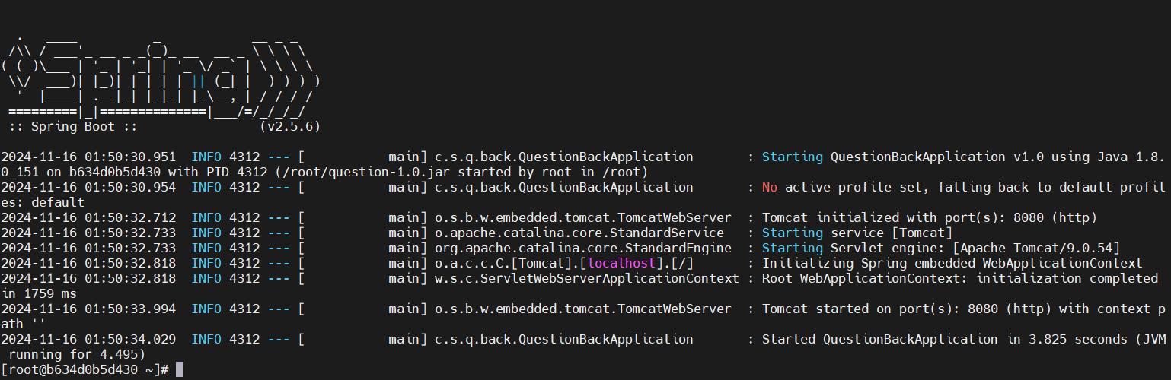Click wrapped line "running for 4.495)"
1171x380 pixels.
click(x=77, y=355)
